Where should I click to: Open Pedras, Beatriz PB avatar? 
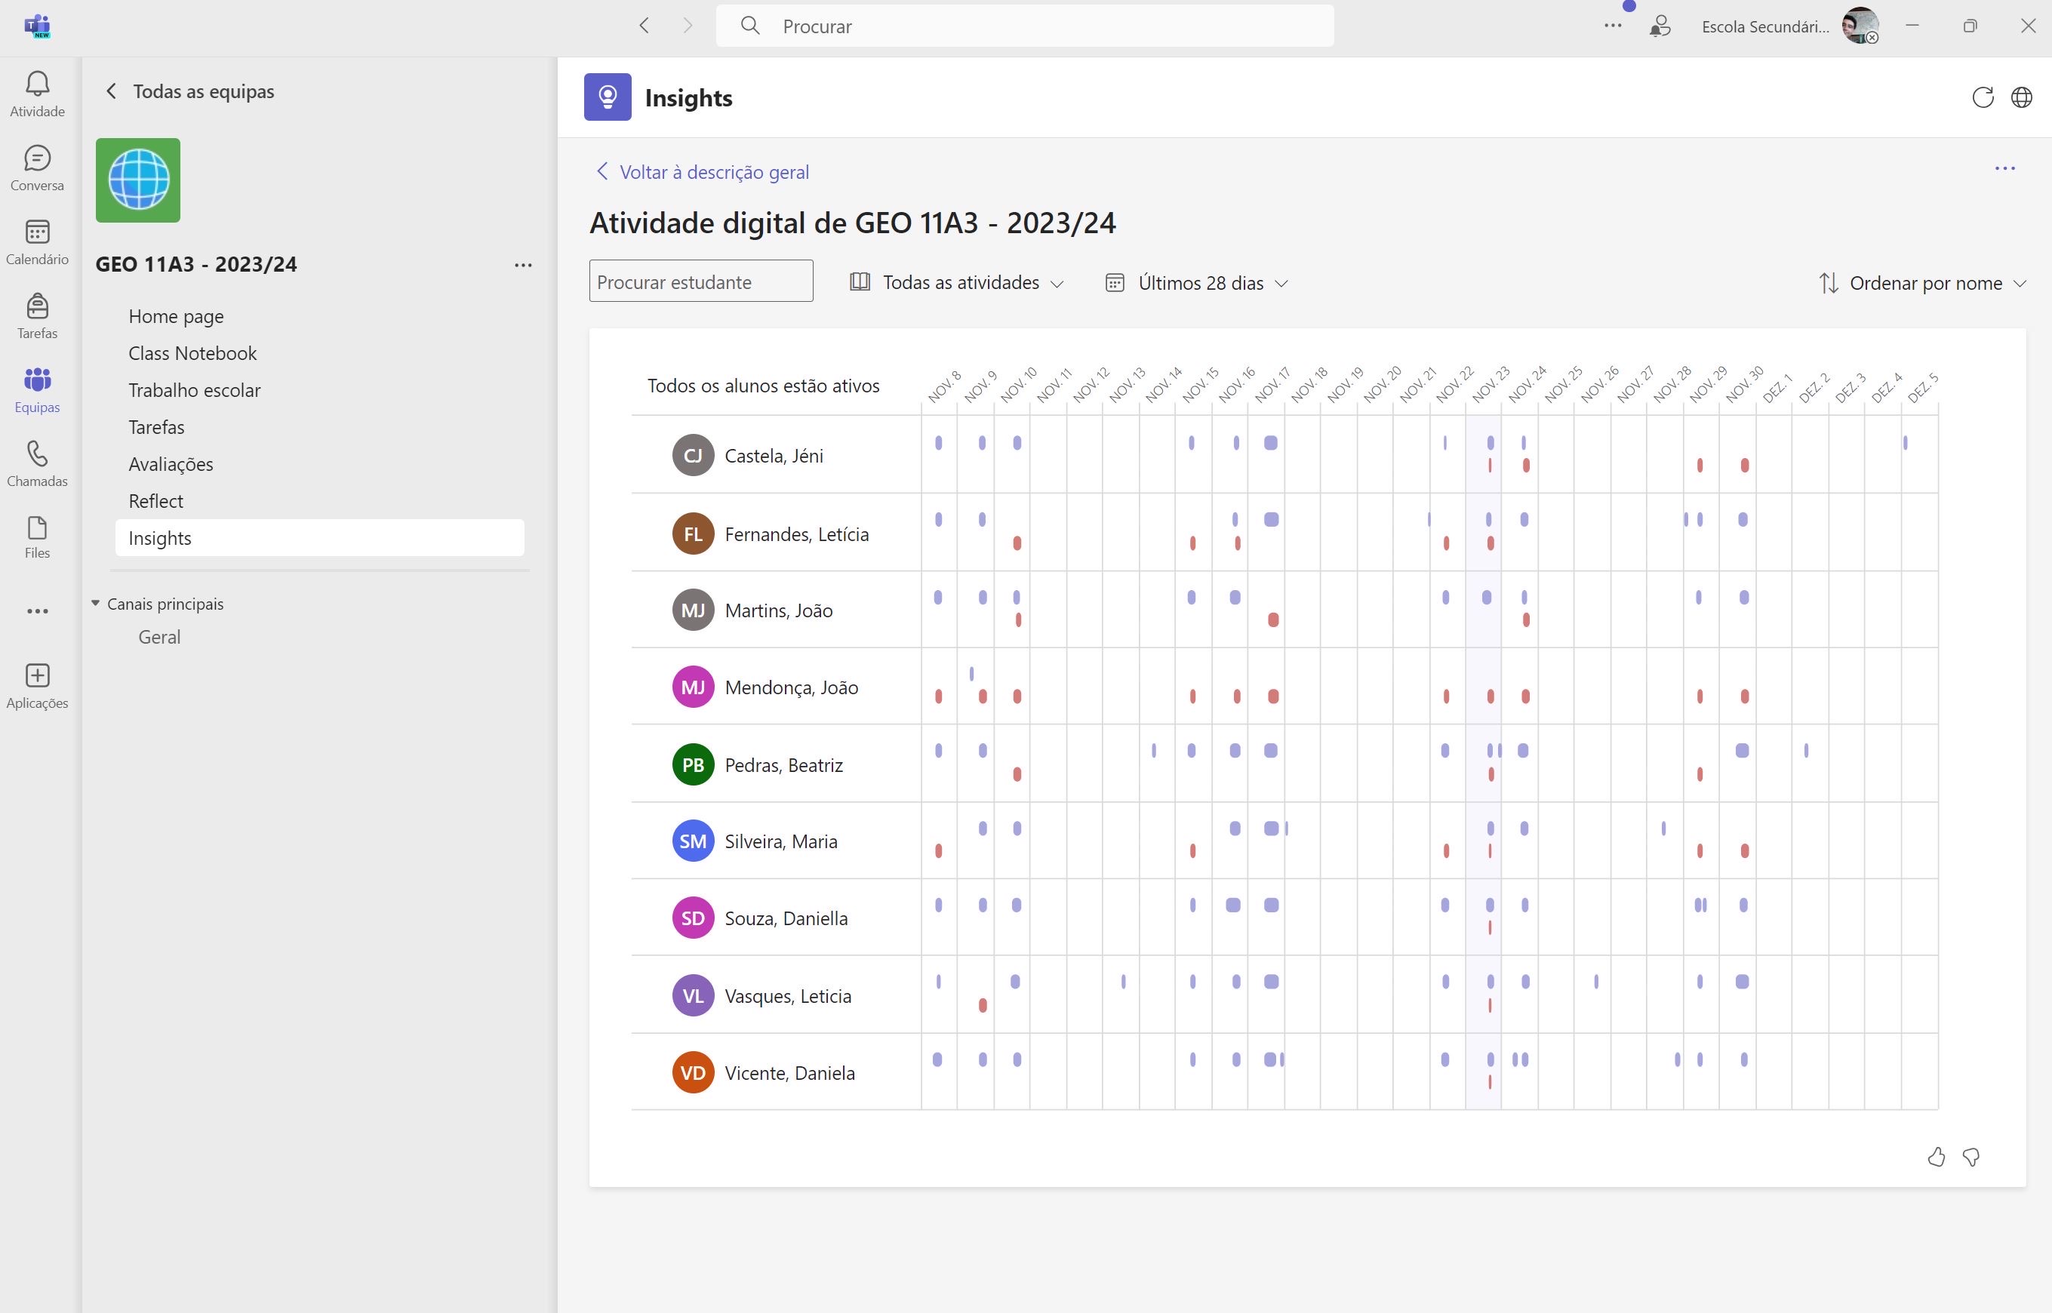(x=692, y=764)
